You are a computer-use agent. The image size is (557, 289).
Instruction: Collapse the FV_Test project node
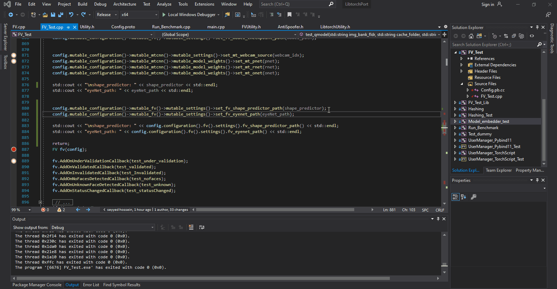(455, 52)
